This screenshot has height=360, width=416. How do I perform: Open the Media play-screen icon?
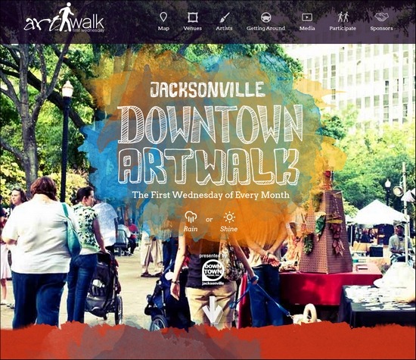(307, 17)
